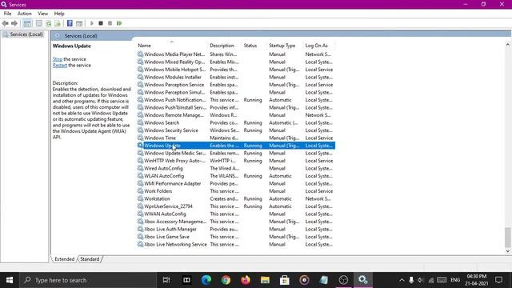Sort by the Startup Type column header
Viewport: 512px width, 288px height.
pos(285,46)
